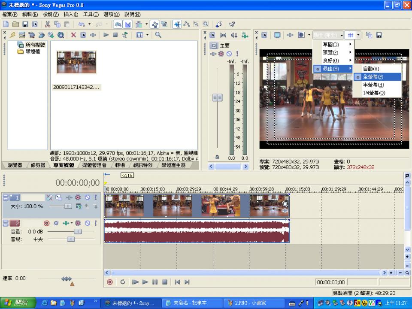This screenshot has height=309, width=412.
Task: Mute video track 1
Action: 87,197
